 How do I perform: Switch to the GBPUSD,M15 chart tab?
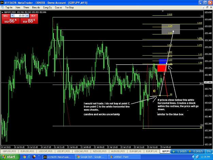click(x=9, y=151)
